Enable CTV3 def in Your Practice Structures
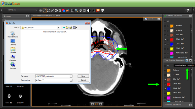Image resolution: width=195 pixels, height=109 pixels. point(165,93)
